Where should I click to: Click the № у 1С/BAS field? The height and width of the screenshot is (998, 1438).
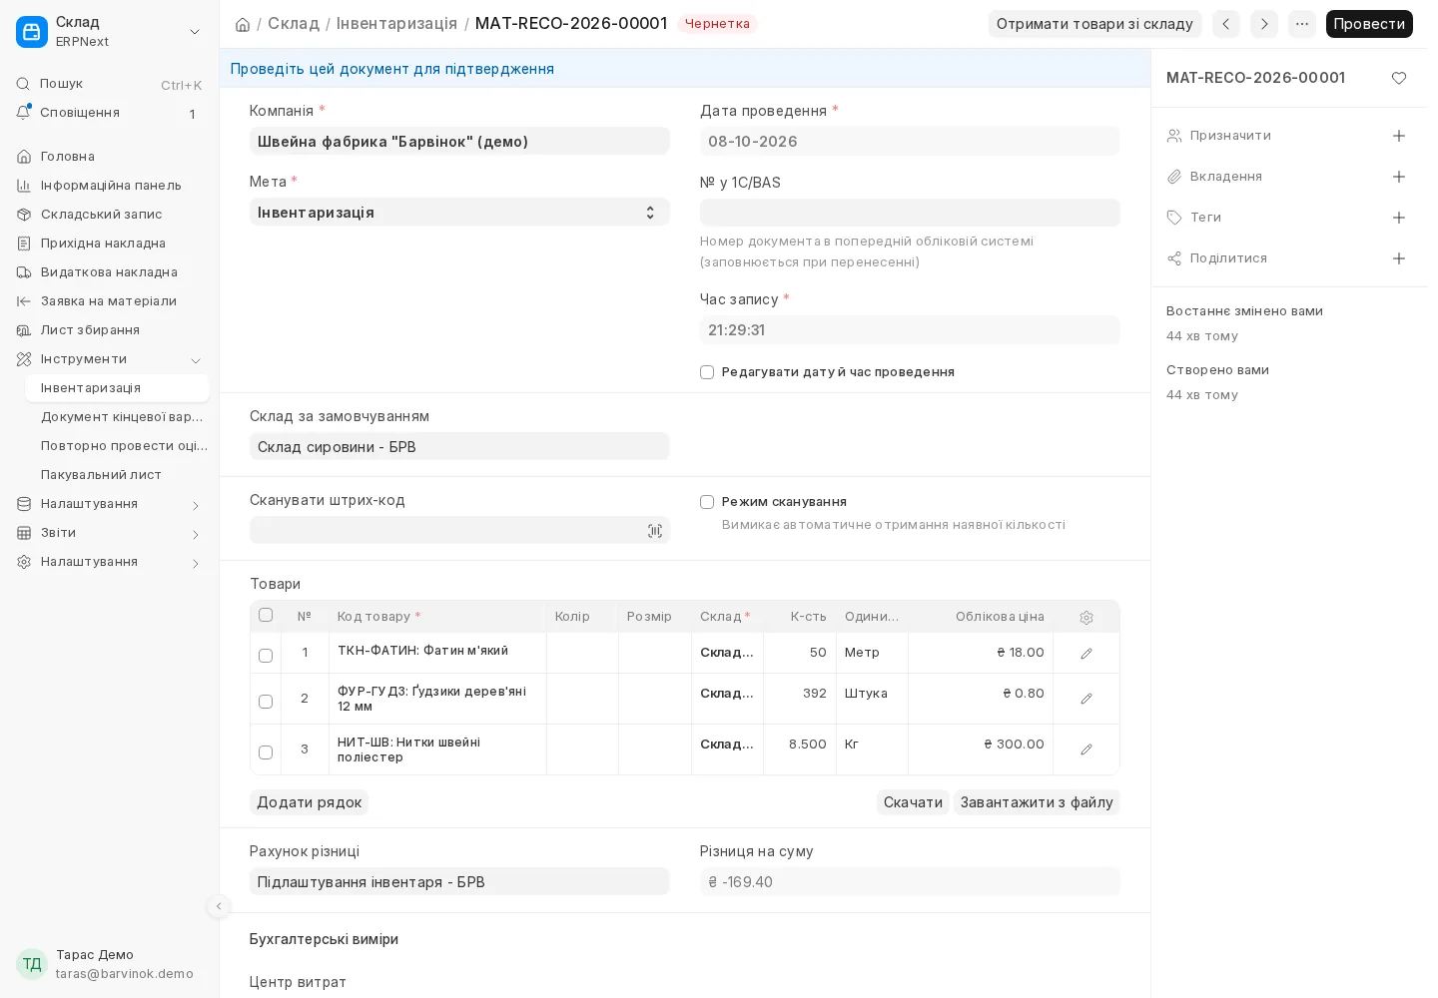click(x=910, y=213)
